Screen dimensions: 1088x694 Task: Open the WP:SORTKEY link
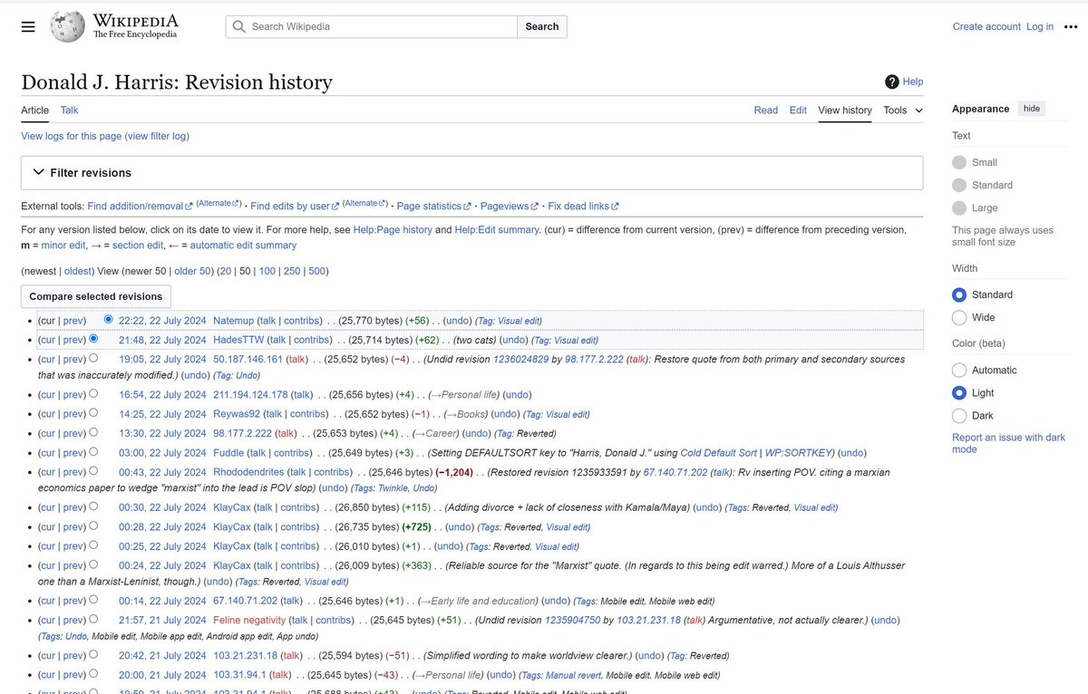click(798, 452)
